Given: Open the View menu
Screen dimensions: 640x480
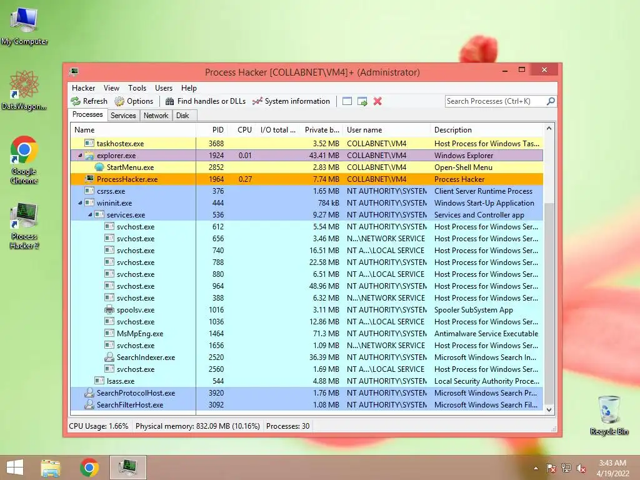Looking at the screenshot, I should (111, 87).
